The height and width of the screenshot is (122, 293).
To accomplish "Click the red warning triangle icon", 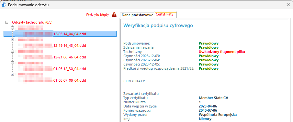I will (114, 15).
